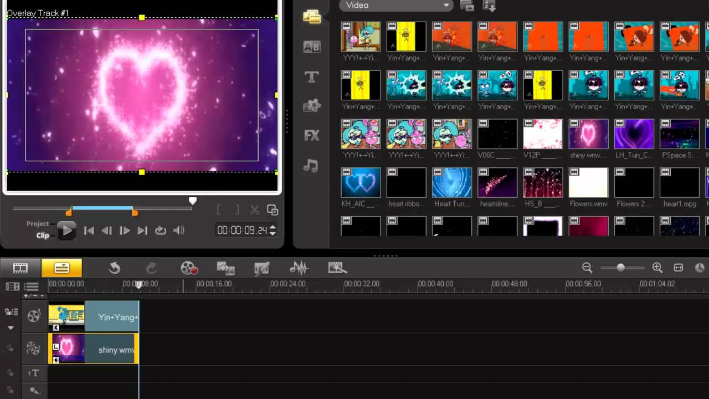Viewport: 709px width, 399px height.
Task: Select the KH_AIC blue hearts thumbnail
Action: [361, 183]
